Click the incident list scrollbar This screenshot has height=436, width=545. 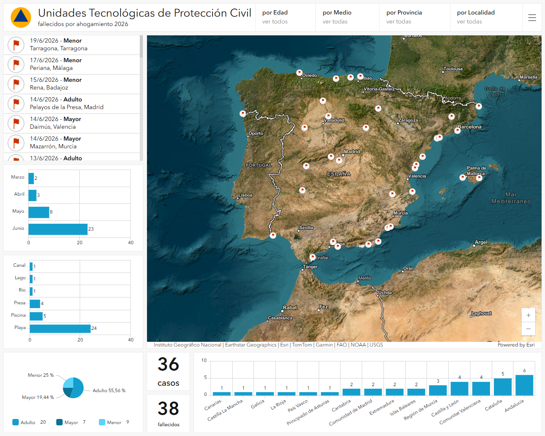tap(141, 98)
